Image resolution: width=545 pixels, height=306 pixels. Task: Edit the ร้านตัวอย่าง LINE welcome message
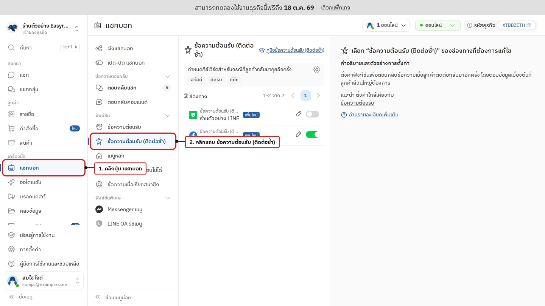tap(299, 114)
